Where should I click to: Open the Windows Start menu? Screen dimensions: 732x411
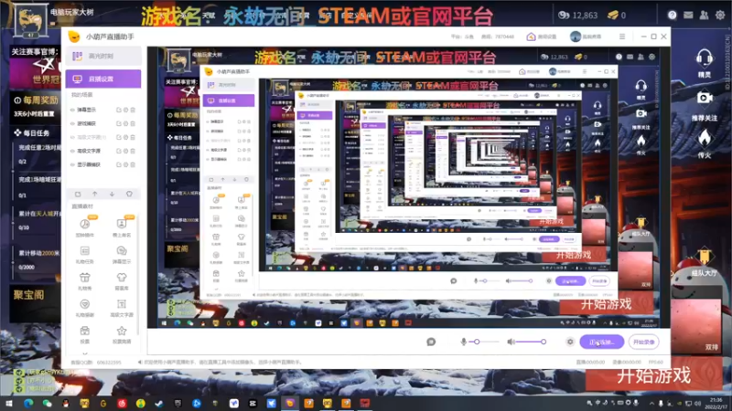9,403
